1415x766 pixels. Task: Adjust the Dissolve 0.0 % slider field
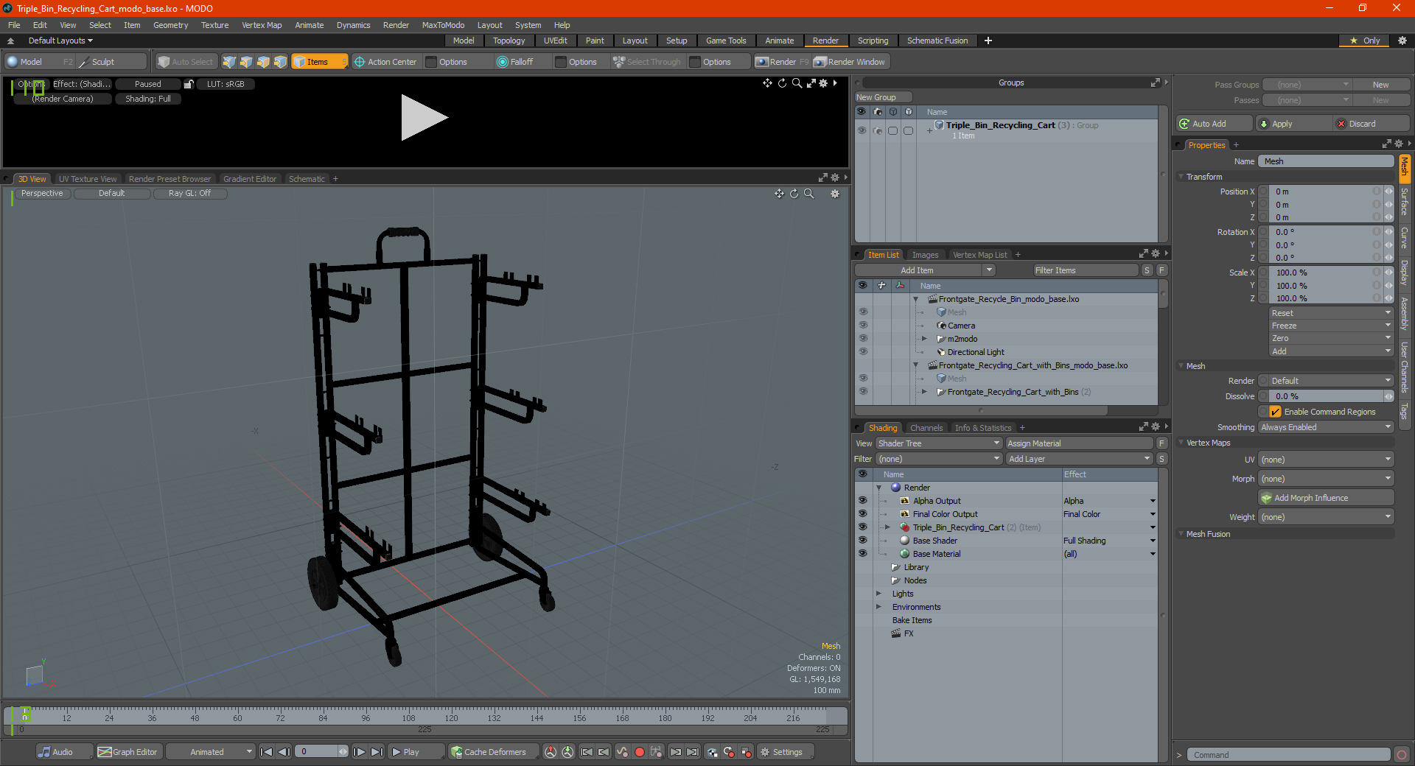coord(1326,396)
